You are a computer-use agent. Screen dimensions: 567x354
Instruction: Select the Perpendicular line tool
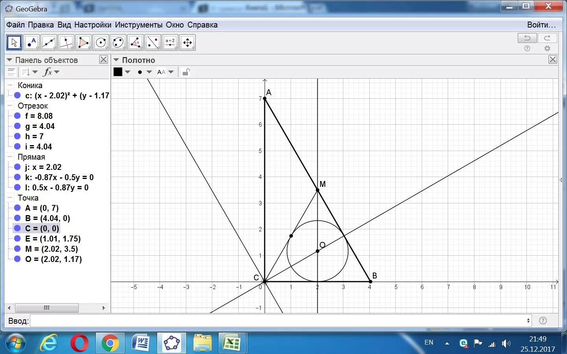[66, 42]
